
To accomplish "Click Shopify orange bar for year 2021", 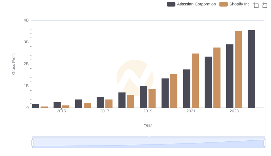I will 195,81.
